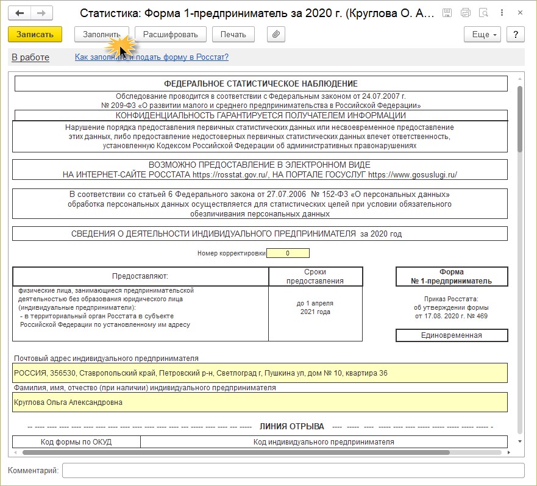Click the ВОЗМОЖНО ПРЕДОСТАВЛЕНИЕ В ЭЛЕКТРОННОМ ВИДЕ box

point(260,170)
